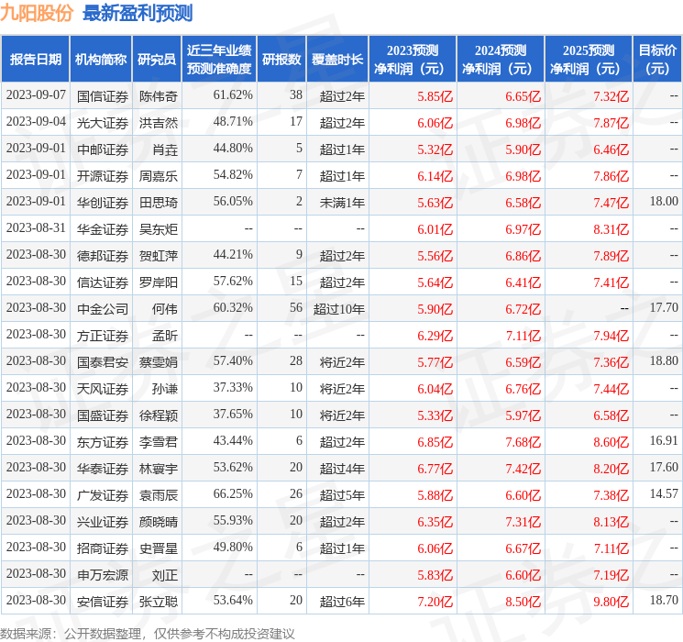
Task: Click the 中金公司 institution cell
Action: 103,309
